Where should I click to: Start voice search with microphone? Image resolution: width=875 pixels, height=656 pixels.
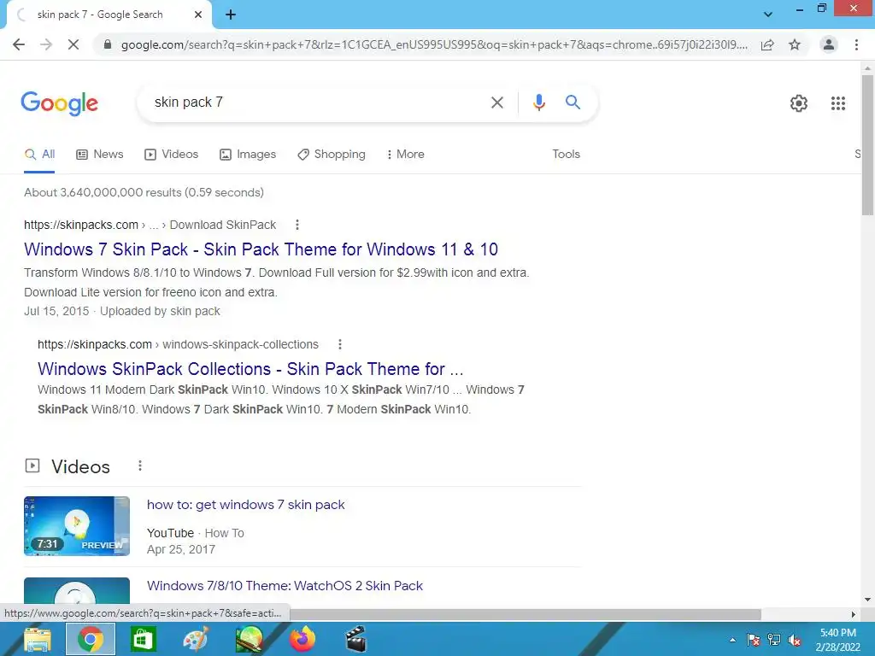coord(538,102)
